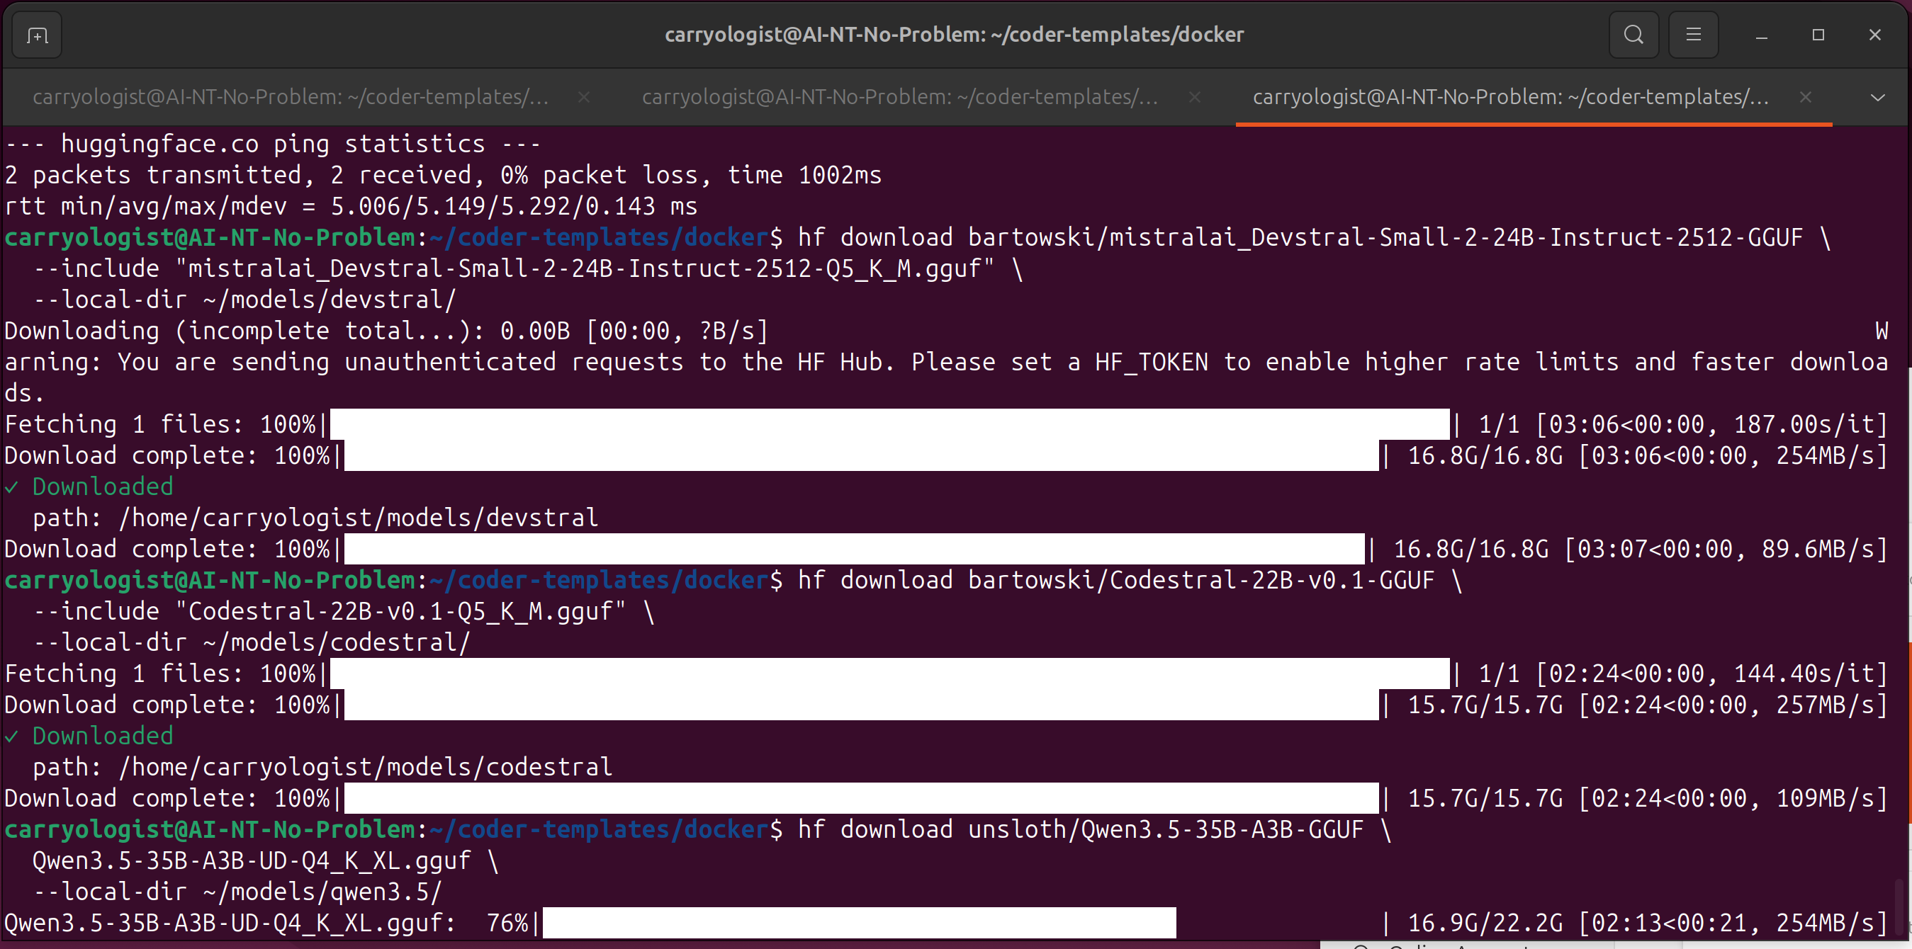The width and height of the screenshot is (1912, 949).
Task: Click the first codestral 15.7G Download complete bar
Action: point(861,704)
